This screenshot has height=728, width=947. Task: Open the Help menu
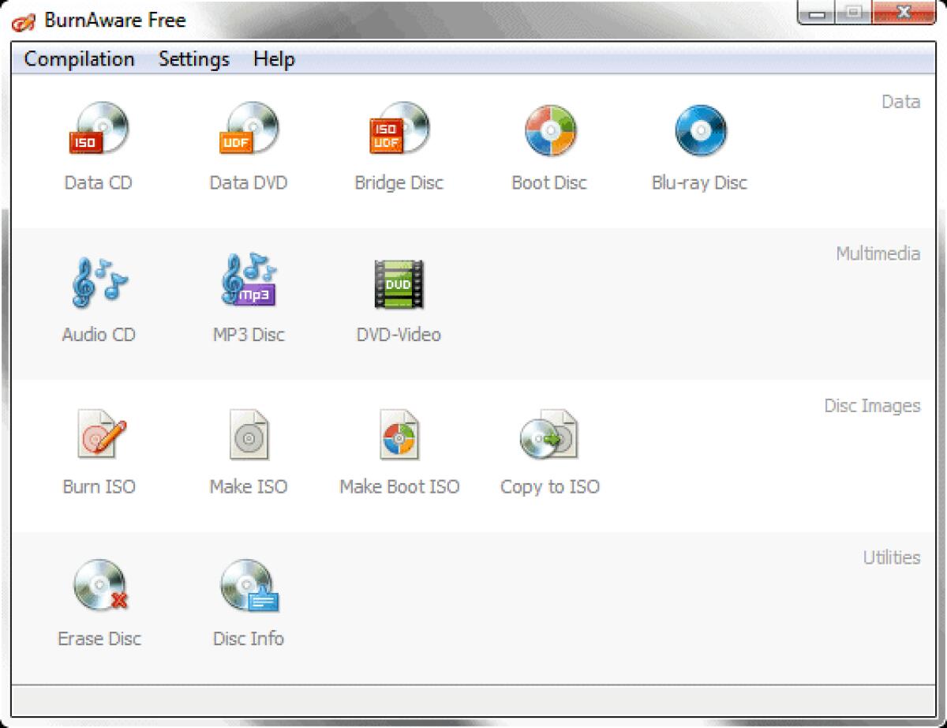click(274, 59)
